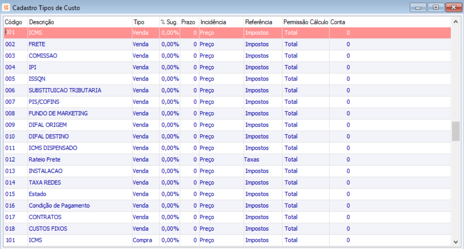Click the Permissão Cálculo column header
Viewport: 464px width, 249px height.
tap(306, 22)
